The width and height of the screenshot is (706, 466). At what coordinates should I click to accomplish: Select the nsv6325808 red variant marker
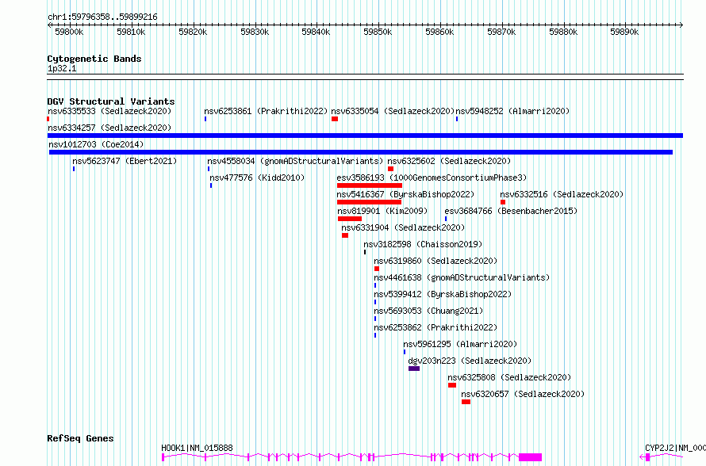click(452, 385)
